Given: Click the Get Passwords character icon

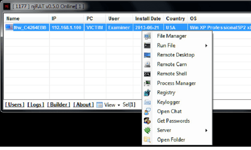Looking at the screenshot, I should click(x=147, y=121).
